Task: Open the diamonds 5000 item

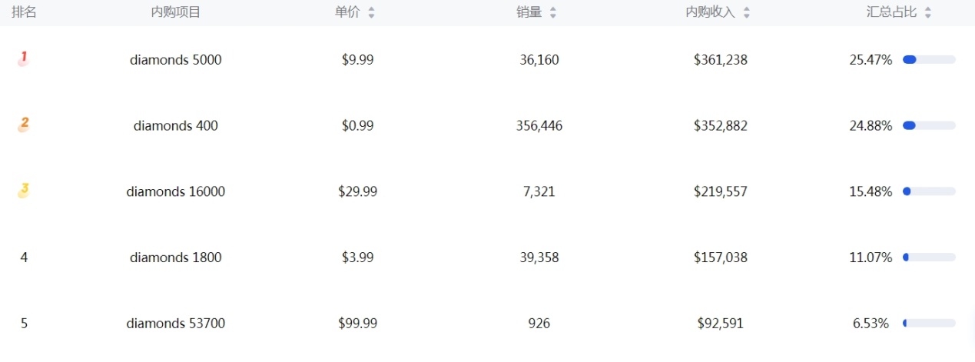Action: 176,60
